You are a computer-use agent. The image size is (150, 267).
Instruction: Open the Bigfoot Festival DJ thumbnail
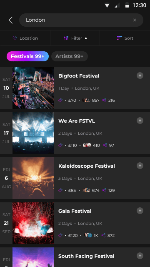coord(33,88)
